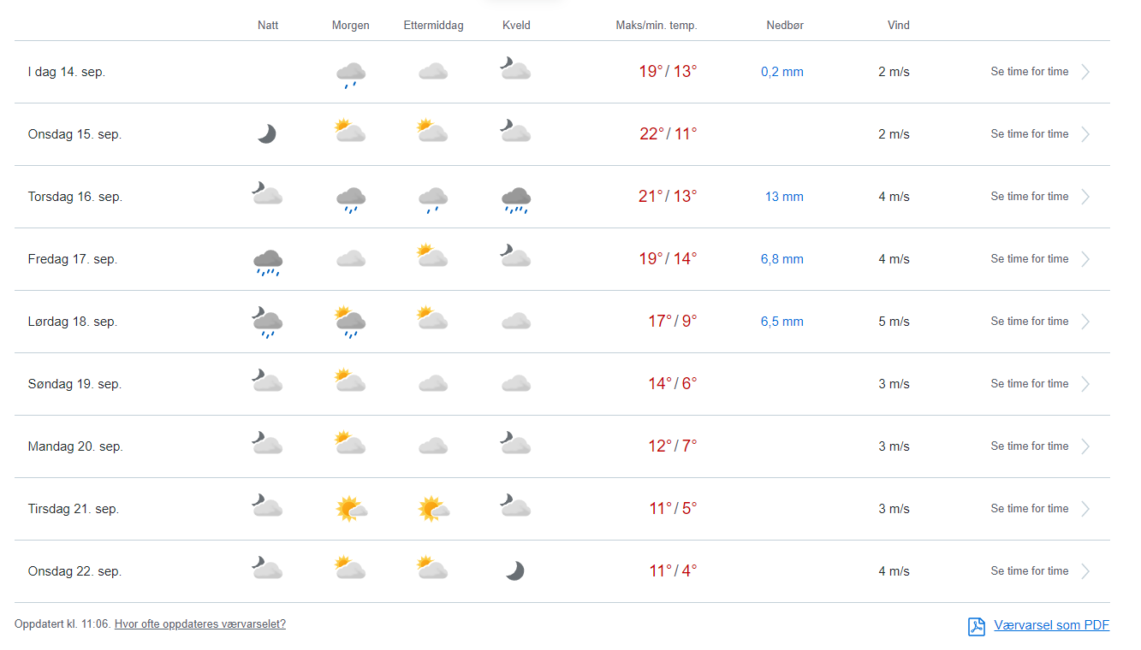The width and height of the screenshot is (1141, 650).
Task: Open 'Se time for time' for Fredag 17. sep.
Action: tap(1029, 259)
